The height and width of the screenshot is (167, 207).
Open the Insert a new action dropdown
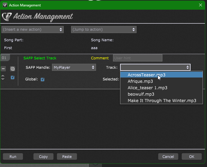click(33, 30)
